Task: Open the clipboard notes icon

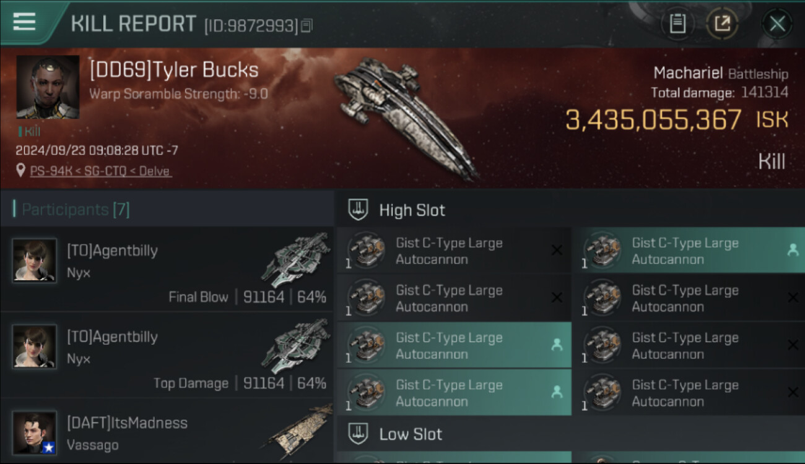Action: [x=677, y=24]
